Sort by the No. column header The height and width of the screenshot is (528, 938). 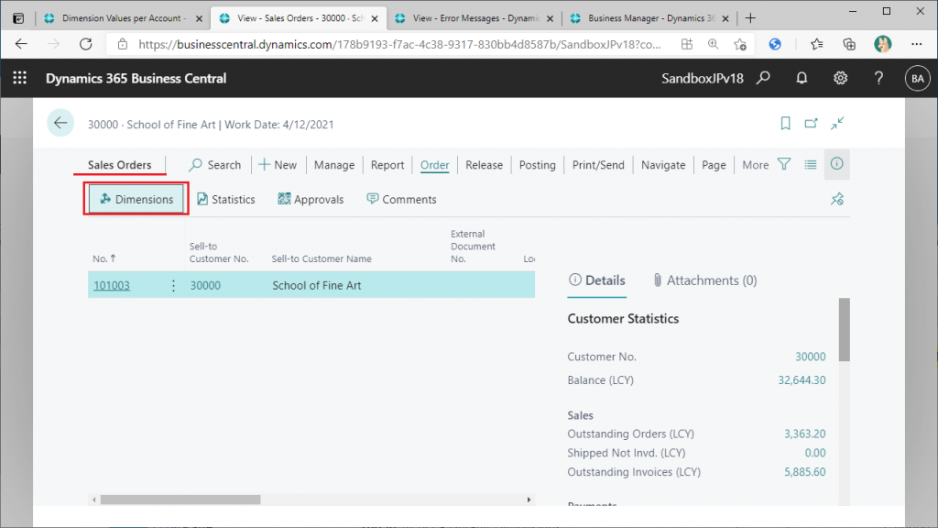104,258
